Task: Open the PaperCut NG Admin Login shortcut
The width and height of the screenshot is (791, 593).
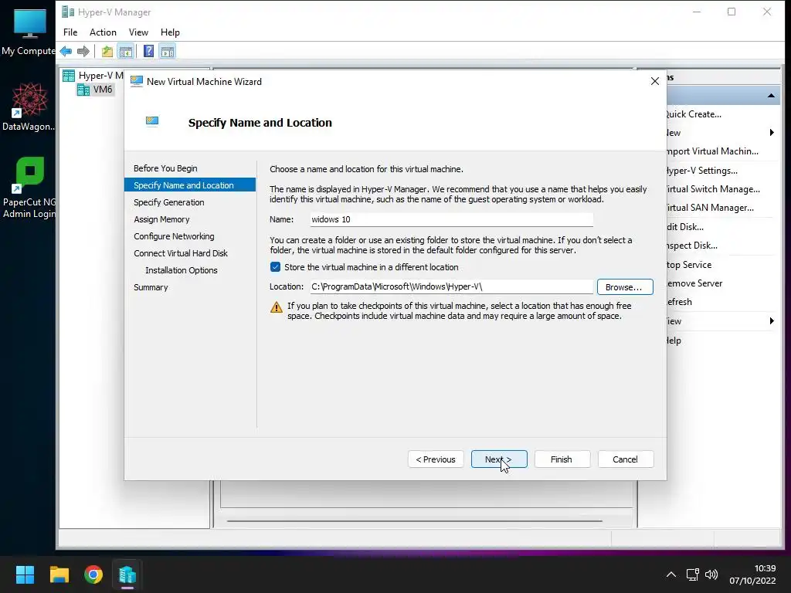Action: [29, 188]
